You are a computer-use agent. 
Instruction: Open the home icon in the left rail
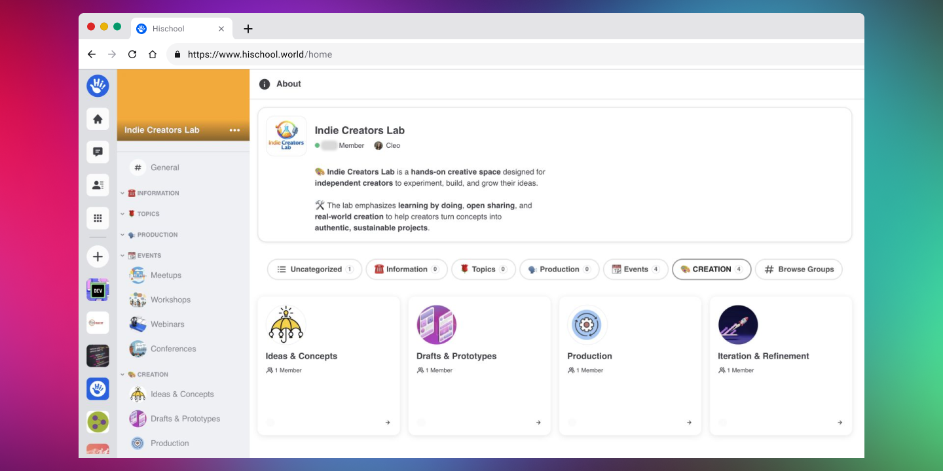coord(98,119)
